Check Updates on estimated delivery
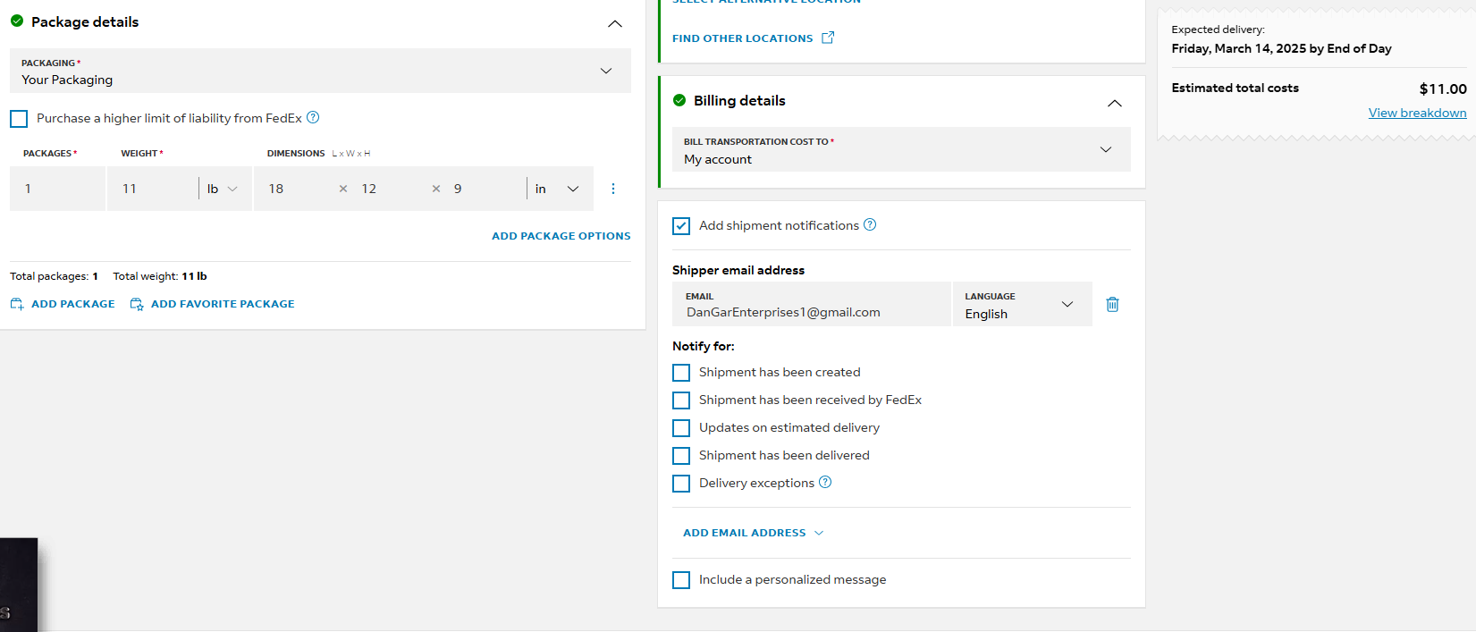This screenshot has width=1476, height=632. click(681, 428)
